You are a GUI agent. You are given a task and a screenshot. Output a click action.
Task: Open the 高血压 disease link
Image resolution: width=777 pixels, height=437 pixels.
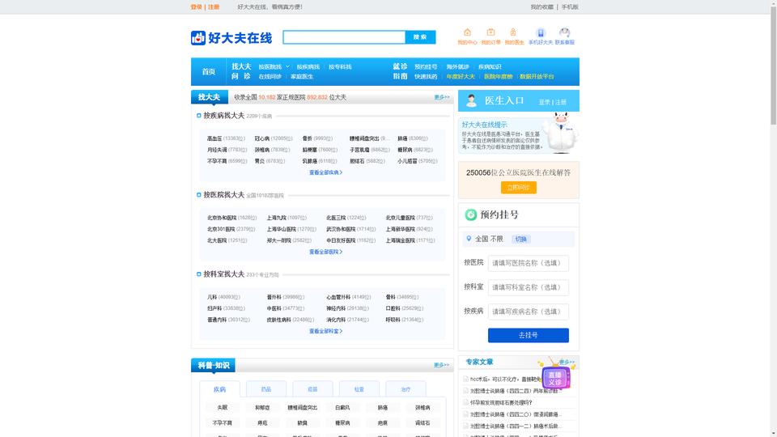[x=214, y=138]
